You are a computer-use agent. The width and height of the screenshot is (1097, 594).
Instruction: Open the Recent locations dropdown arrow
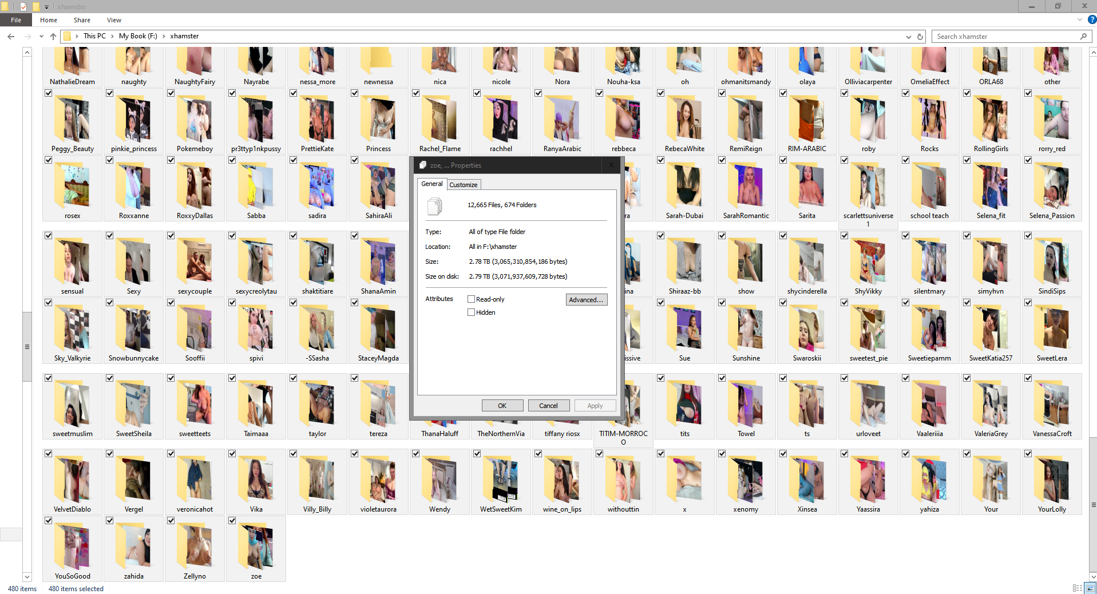click(x=41, y=36)
